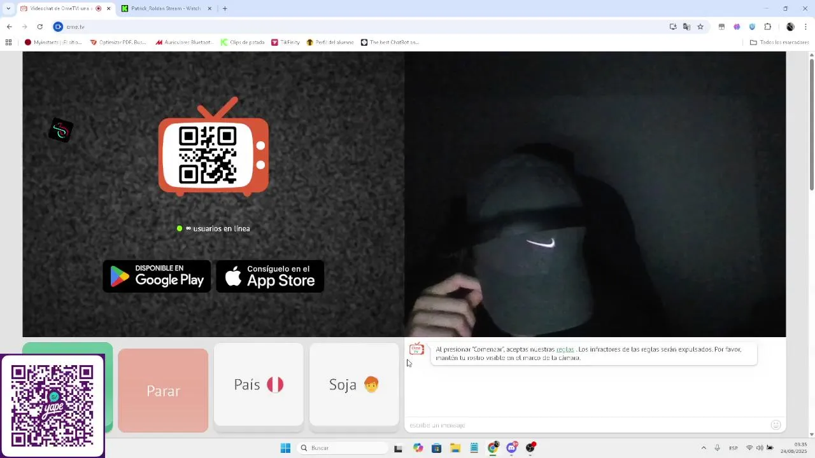The image size is (815, 458).
Task: Close the Patrick_Roldan Stream tab
Action: pos(209,9)
